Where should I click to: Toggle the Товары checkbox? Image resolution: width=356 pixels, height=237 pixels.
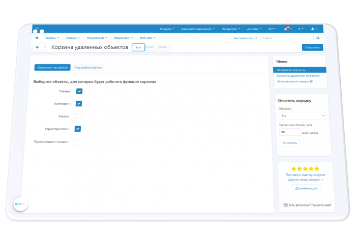79,91
